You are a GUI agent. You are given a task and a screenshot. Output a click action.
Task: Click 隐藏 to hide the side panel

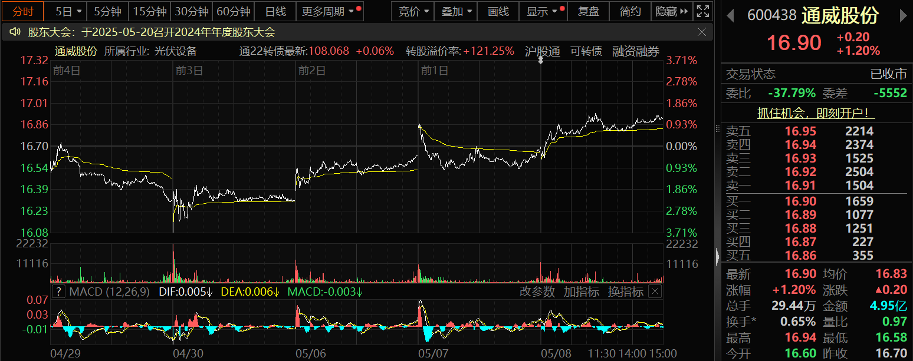[672, 11]
